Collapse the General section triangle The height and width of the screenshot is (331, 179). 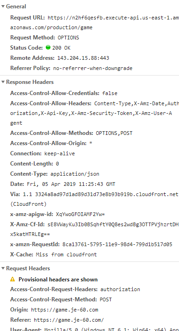(3, 6)
